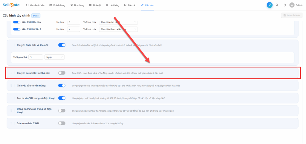Open Yêu cầu tư vấn menu
This screenshot has height=144, width=306.
pyautogui.click(x=35, y=5)
